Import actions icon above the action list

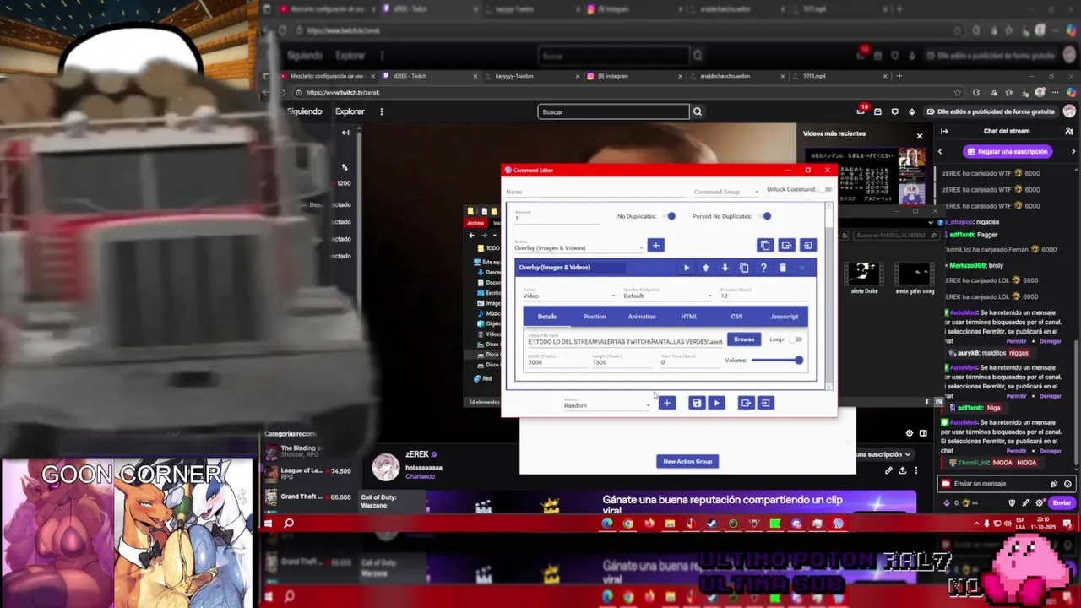coord(807,246)
